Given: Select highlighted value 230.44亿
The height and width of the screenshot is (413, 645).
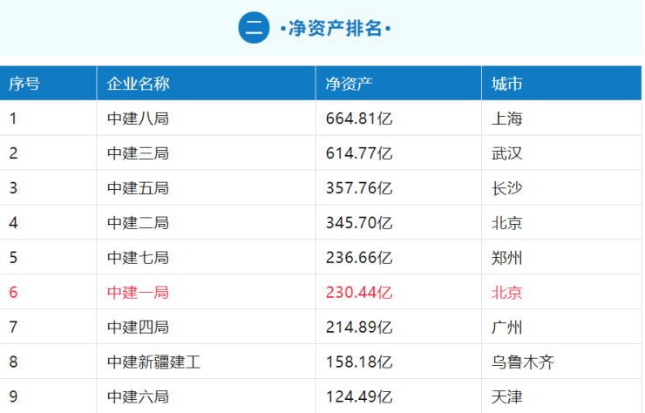Looking at the screenshot, I should [359, 293].
